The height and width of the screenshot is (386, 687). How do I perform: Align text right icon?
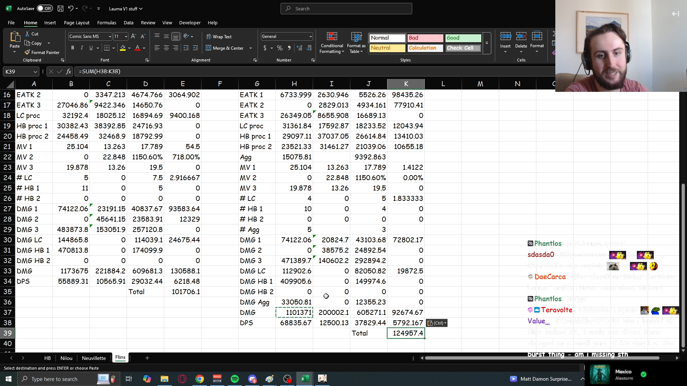(175, 48)
